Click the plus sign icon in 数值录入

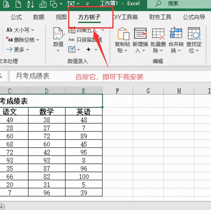coord(89,50)
